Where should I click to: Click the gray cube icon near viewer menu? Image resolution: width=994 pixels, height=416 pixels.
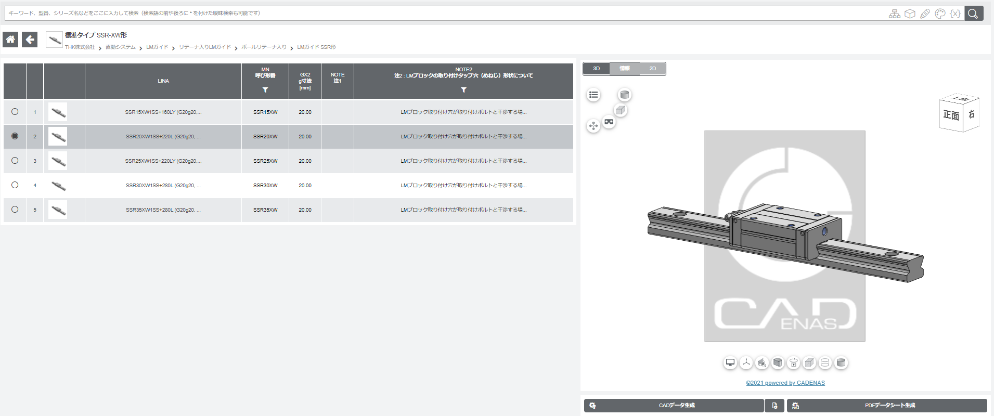click(620, 110)
